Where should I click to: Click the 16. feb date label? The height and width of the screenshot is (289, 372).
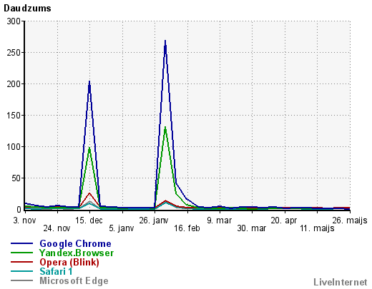point(187,228)
